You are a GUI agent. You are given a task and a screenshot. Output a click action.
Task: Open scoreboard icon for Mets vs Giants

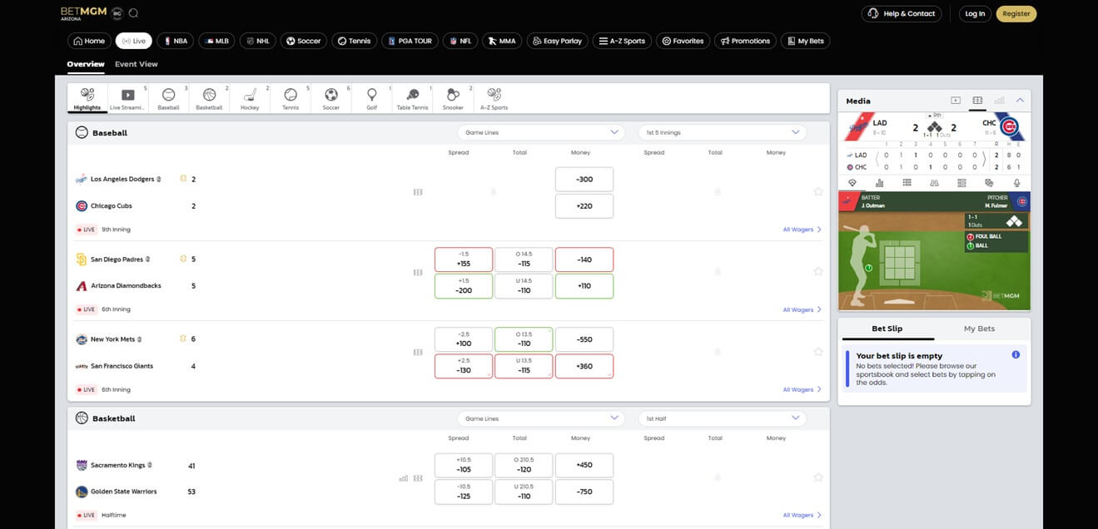tap(418, 352)
